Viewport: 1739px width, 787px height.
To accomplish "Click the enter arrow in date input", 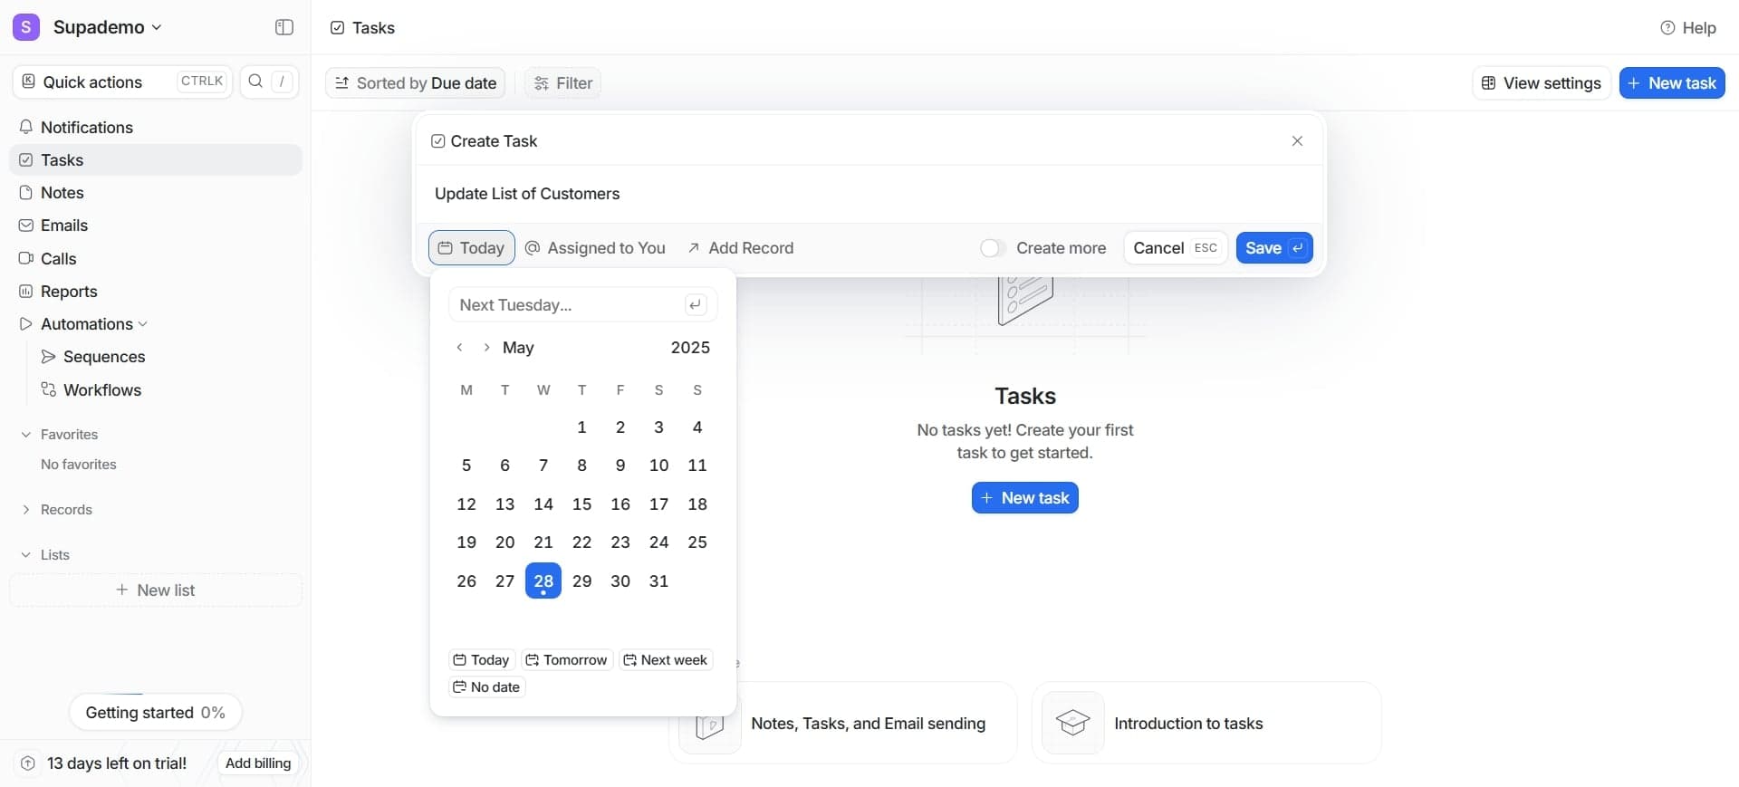I will coord(695,305).
